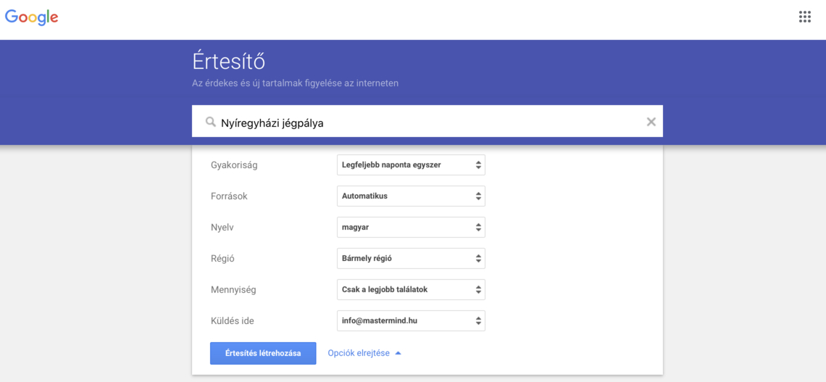Click the triangle icon beside Opciók elrejtése
Viewport: 826px width, 382px height.
pos(399,353)
